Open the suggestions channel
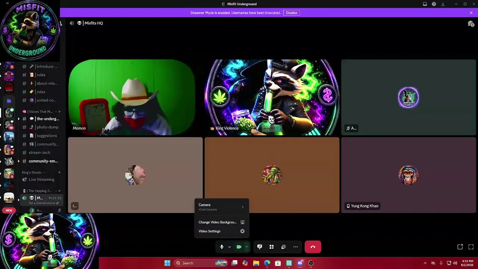This screenshot has width=478, height=269. 41,136
